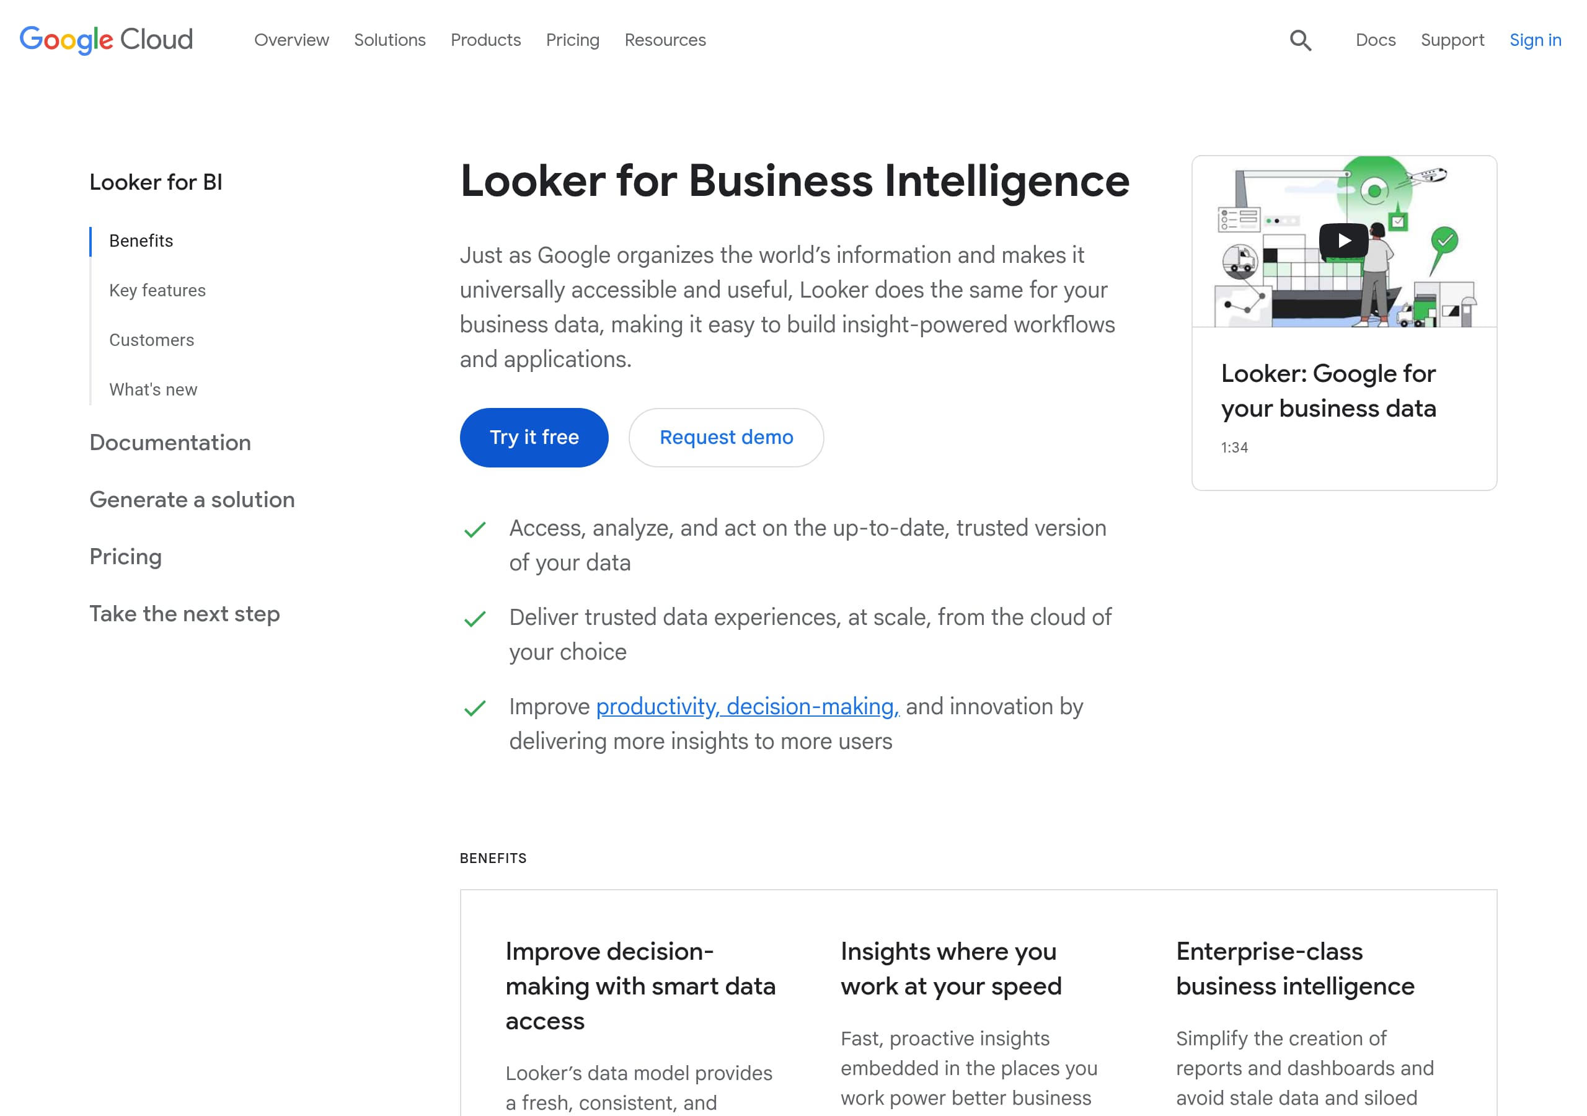This screenshot has height=1116, width=1587.
Task: Click the Try it free button
Action: pos(534,437)
